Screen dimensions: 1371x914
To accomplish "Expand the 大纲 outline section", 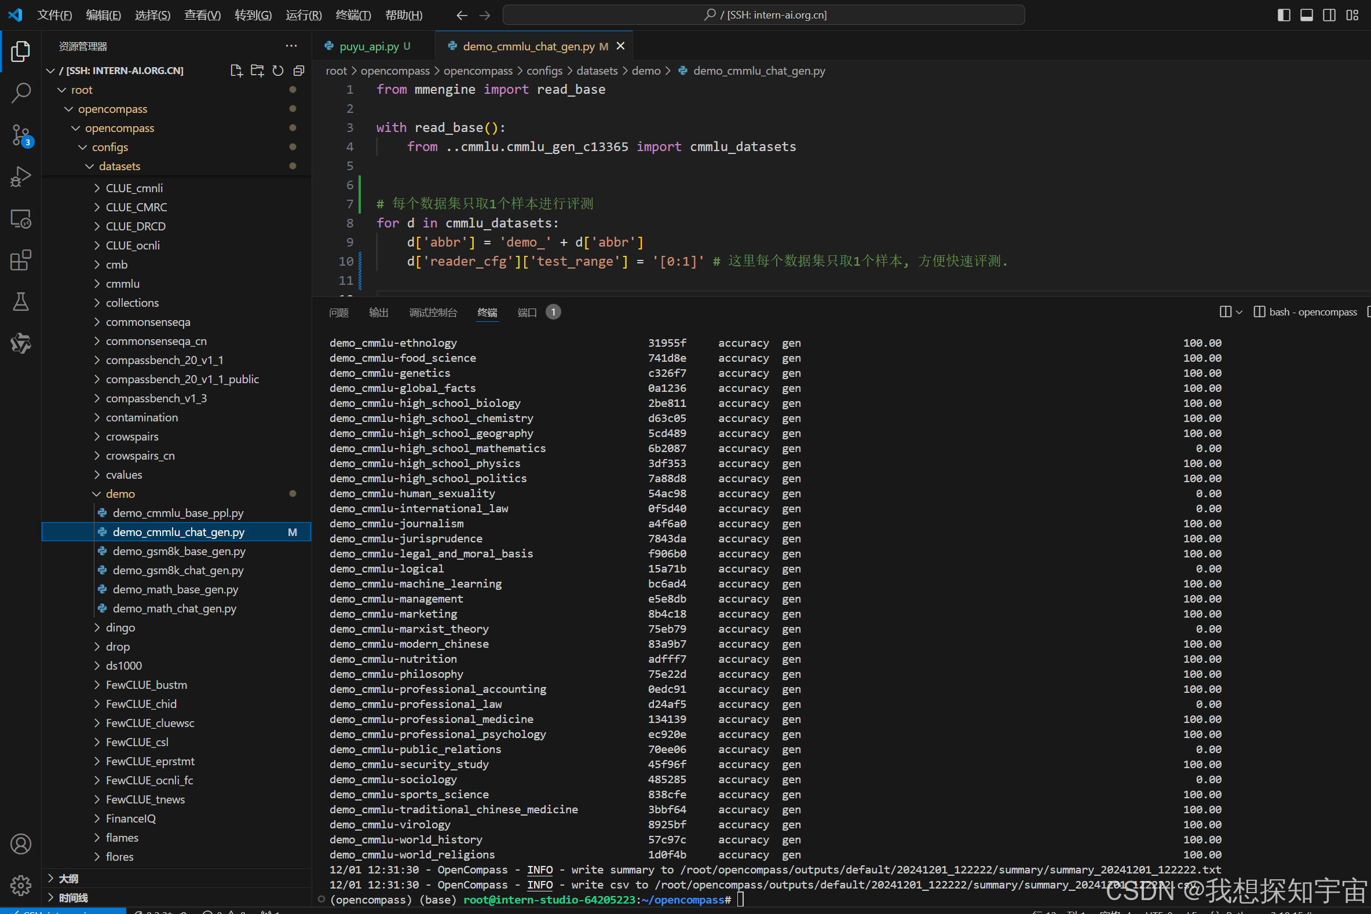I will [68, 879].
